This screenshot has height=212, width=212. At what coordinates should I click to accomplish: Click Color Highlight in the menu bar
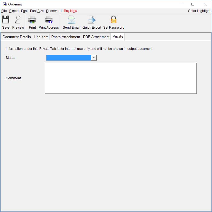(199, 11)
